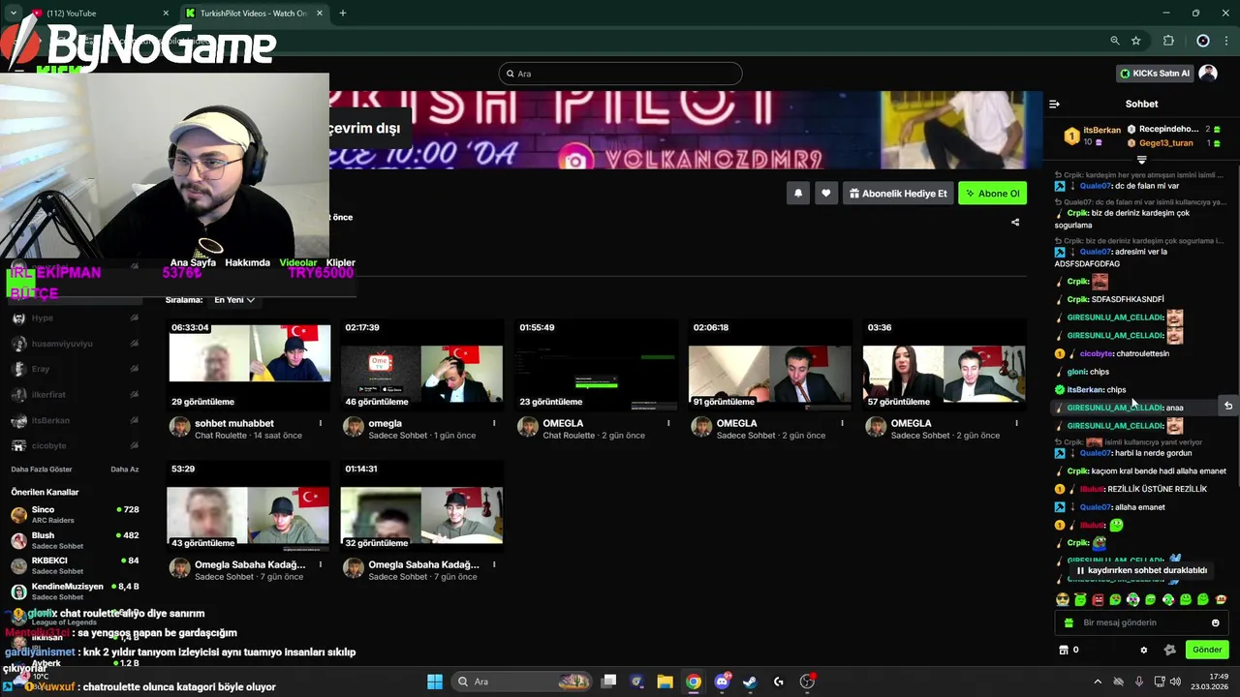Image resolution: width=1240 pixels, height=697 pixels.
Task: Open the Hakkımda channel tab
Action: pyautogui.click(x=247, y=262)
